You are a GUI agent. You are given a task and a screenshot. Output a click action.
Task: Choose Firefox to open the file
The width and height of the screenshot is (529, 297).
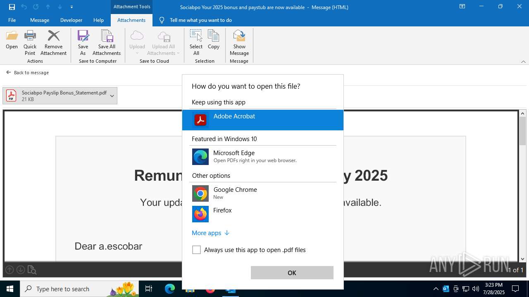262,214
